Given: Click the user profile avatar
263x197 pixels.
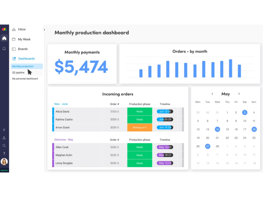Looking at the screenshot, I should 4,162.
